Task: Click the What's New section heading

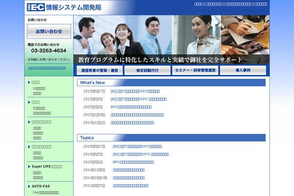Action: (93, 83)
